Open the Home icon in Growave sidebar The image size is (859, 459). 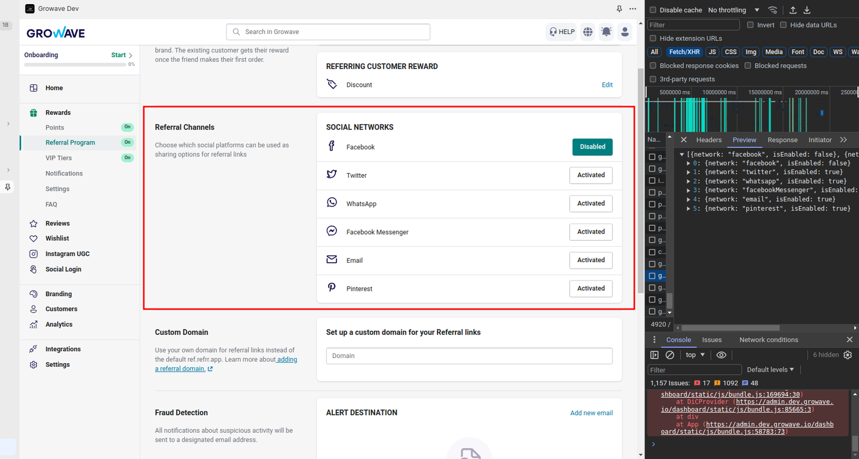[x=34, y=88]
